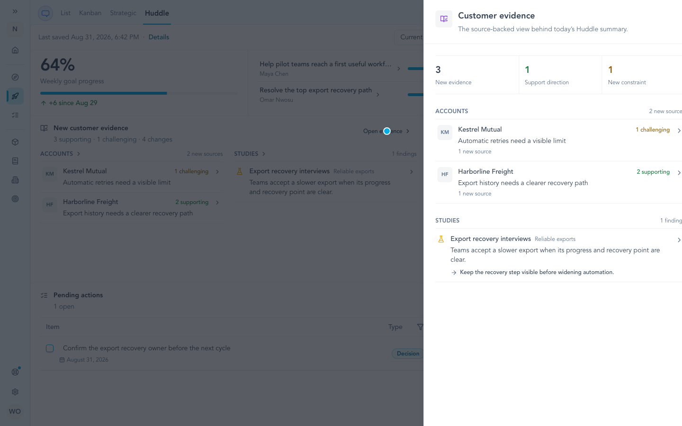
Task: Click the New evidence stat card
Action: coord(477,75)
